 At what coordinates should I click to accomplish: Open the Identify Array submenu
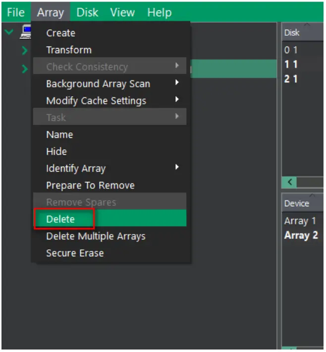coord(76,169)
